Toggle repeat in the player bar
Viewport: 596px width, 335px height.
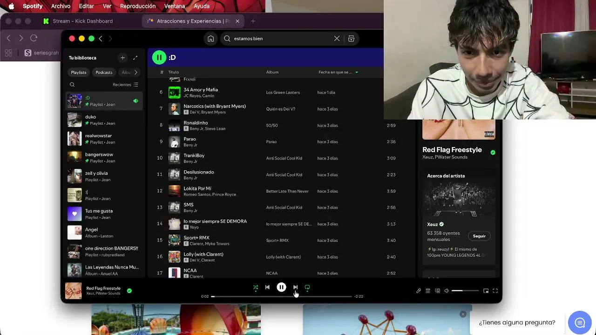[x=307, y=288]
